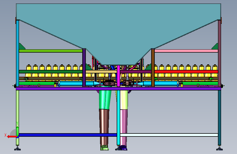Select the left corner foot pad
Viewport: 237px width, 154px height.
(x=17, y=149)
